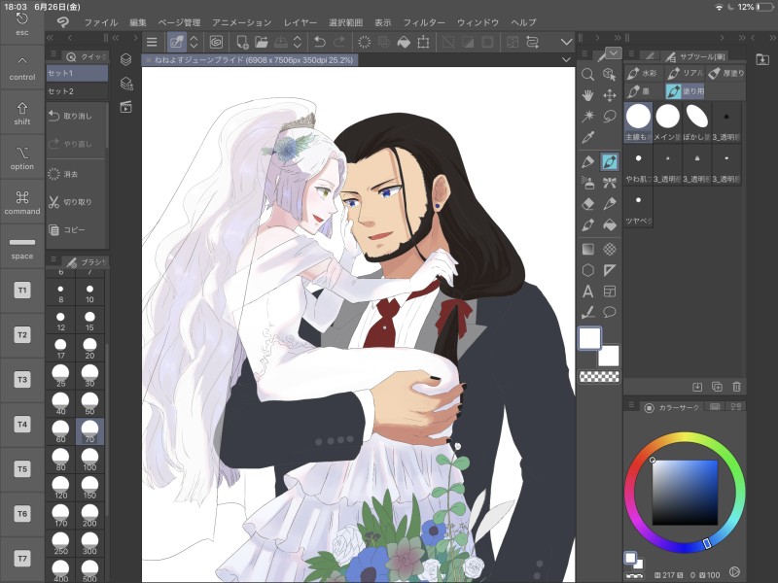
Task: Click the Open file folder icon
Action: 261,42
